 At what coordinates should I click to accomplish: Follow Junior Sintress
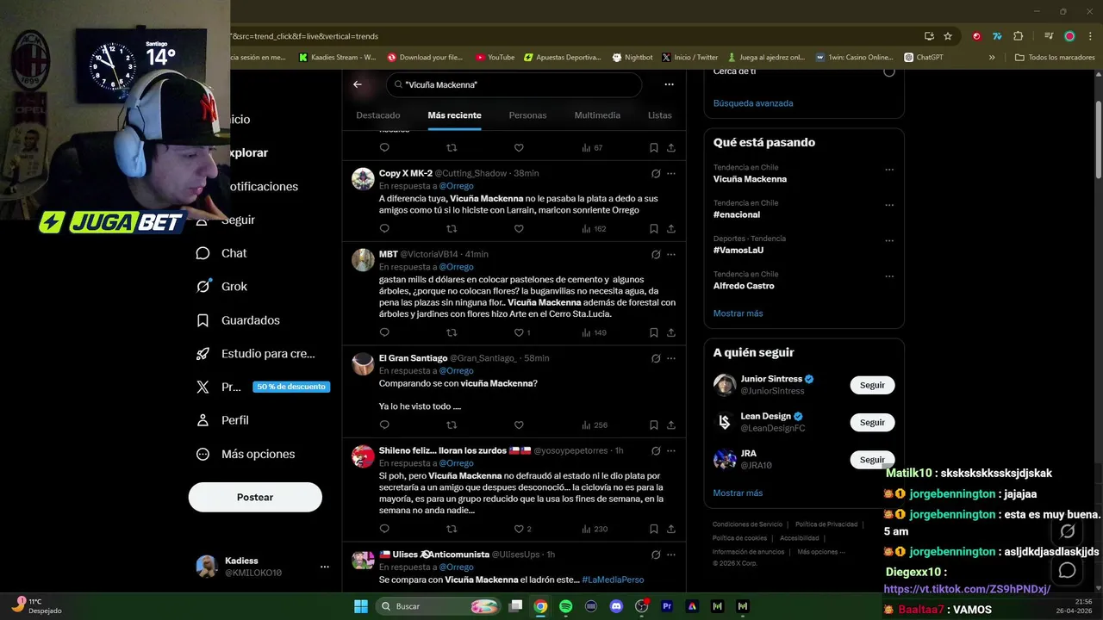point(872,385)
